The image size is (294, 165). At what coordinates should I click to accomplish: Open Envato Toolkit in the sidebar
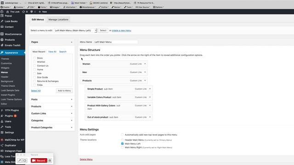(x=12, y=45)
